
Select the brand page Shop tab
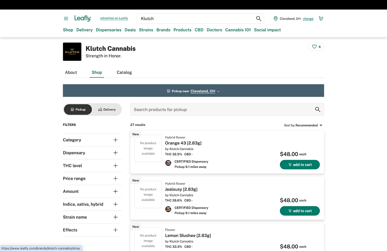point(97,72)
